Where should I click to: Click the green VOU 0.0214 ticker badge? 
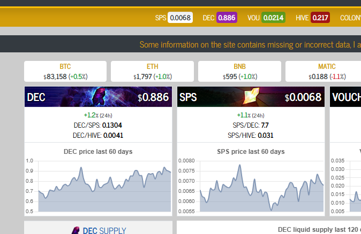[273, 18]
